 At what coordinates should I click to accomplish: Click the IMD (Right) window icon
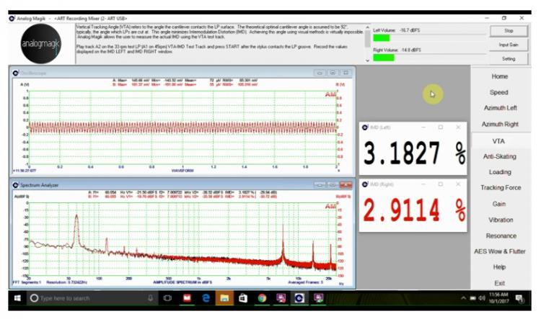(365, 184)
